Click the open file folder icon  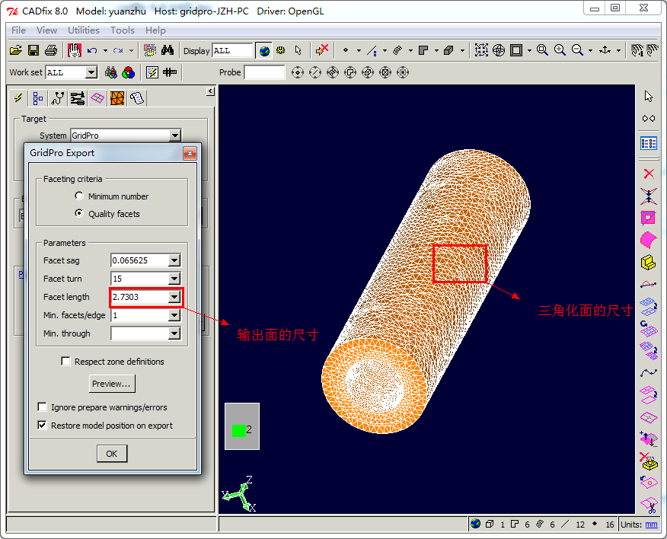[x=15, y=50]
